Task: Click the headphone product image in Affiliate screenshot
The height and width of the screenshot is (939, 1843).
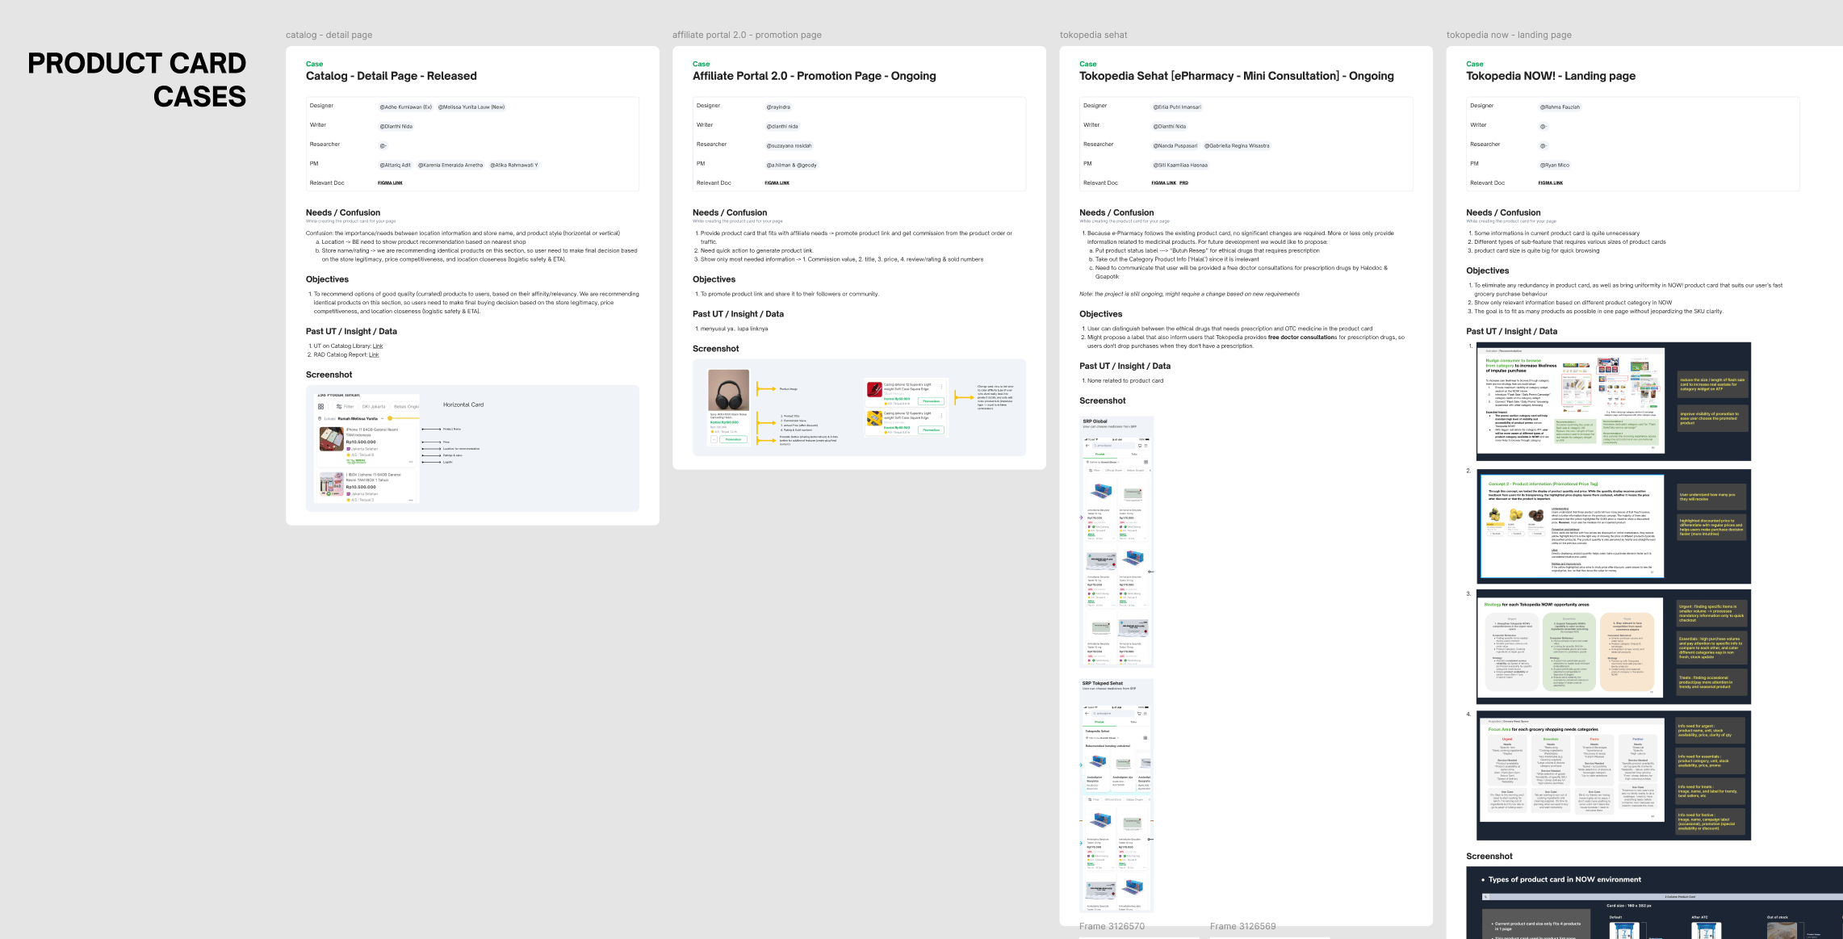Action: (x=728, y=390)
